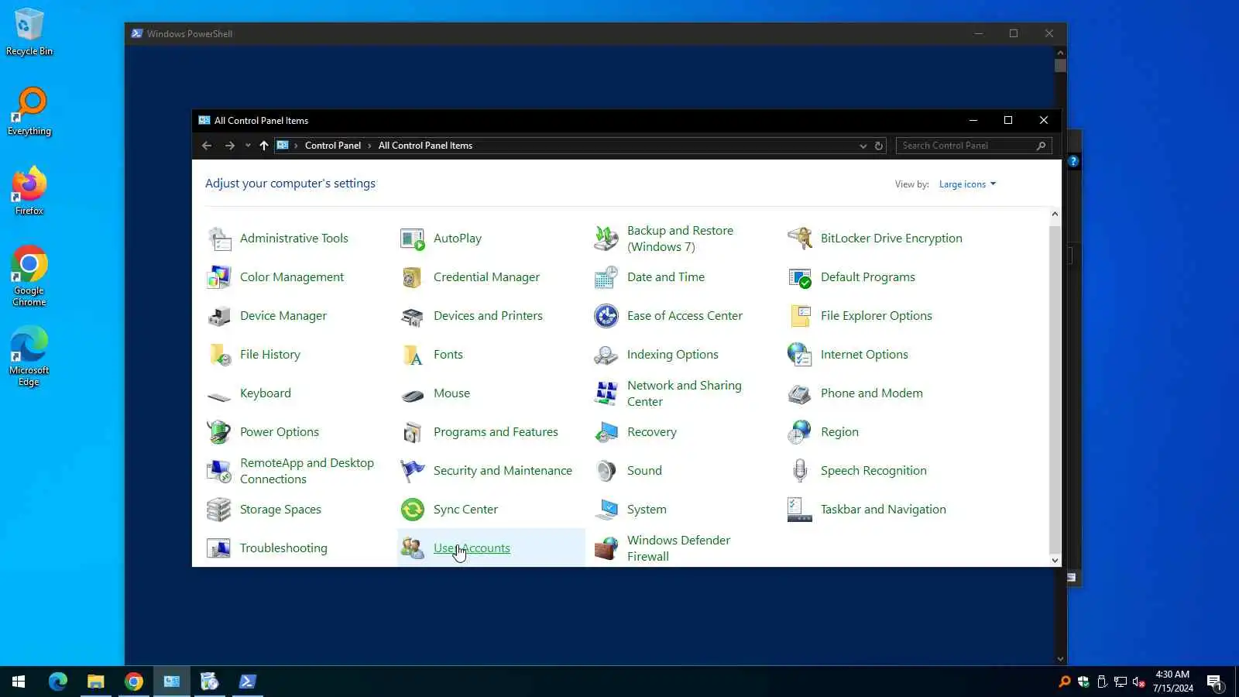Open the File History icon
Viewport: 1239px width, 697px height.
pyautogui.click(x=219, y=355)
